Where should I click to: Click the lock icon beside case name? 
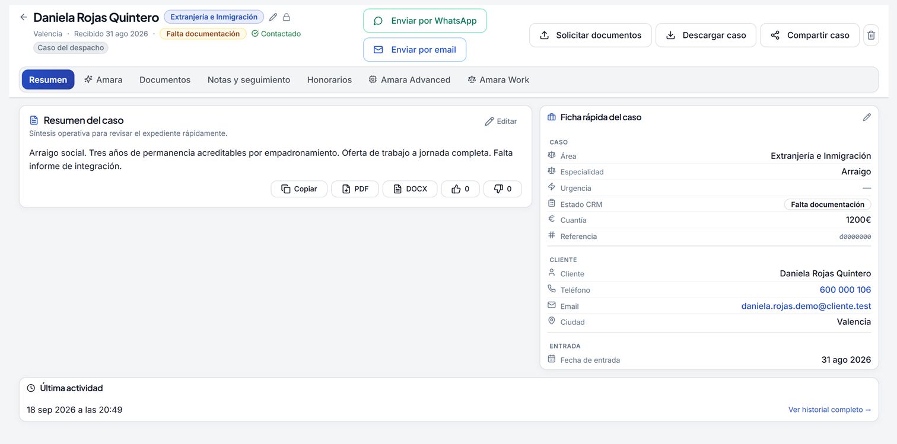pyautogui.click(x=287, y=17)
